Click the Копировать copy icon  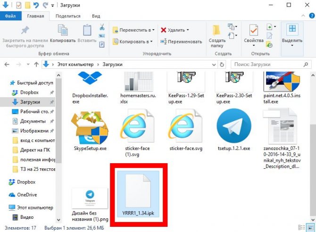click(63, 30)
